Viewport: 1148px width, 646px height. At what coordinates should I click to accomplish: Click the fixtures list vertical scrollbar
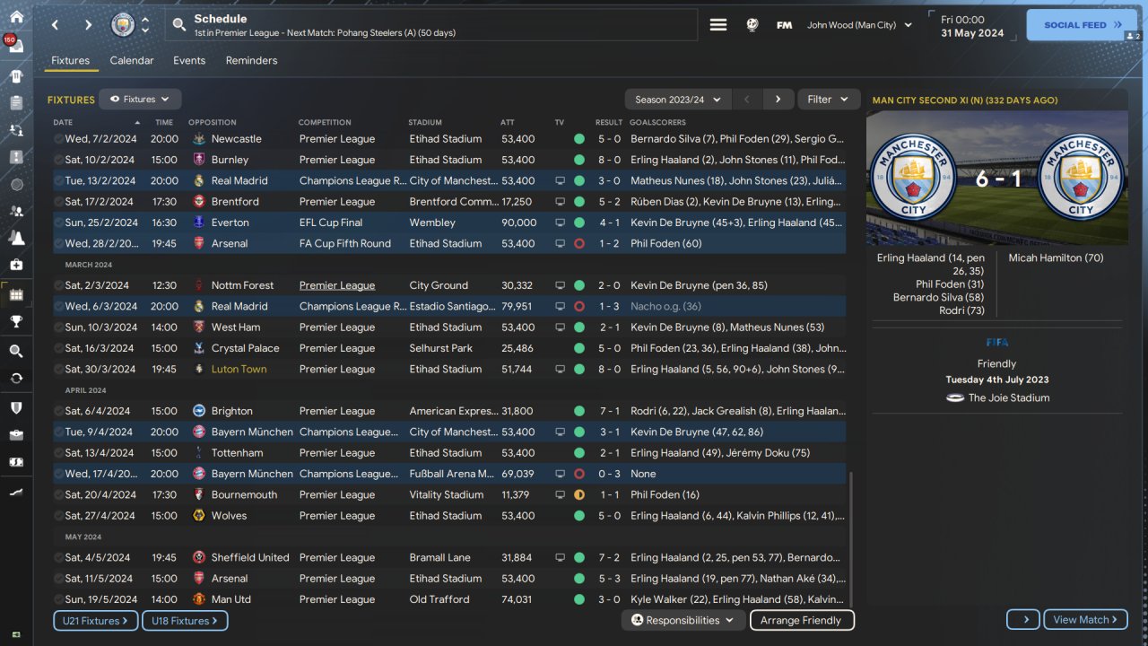click(851, 538)
